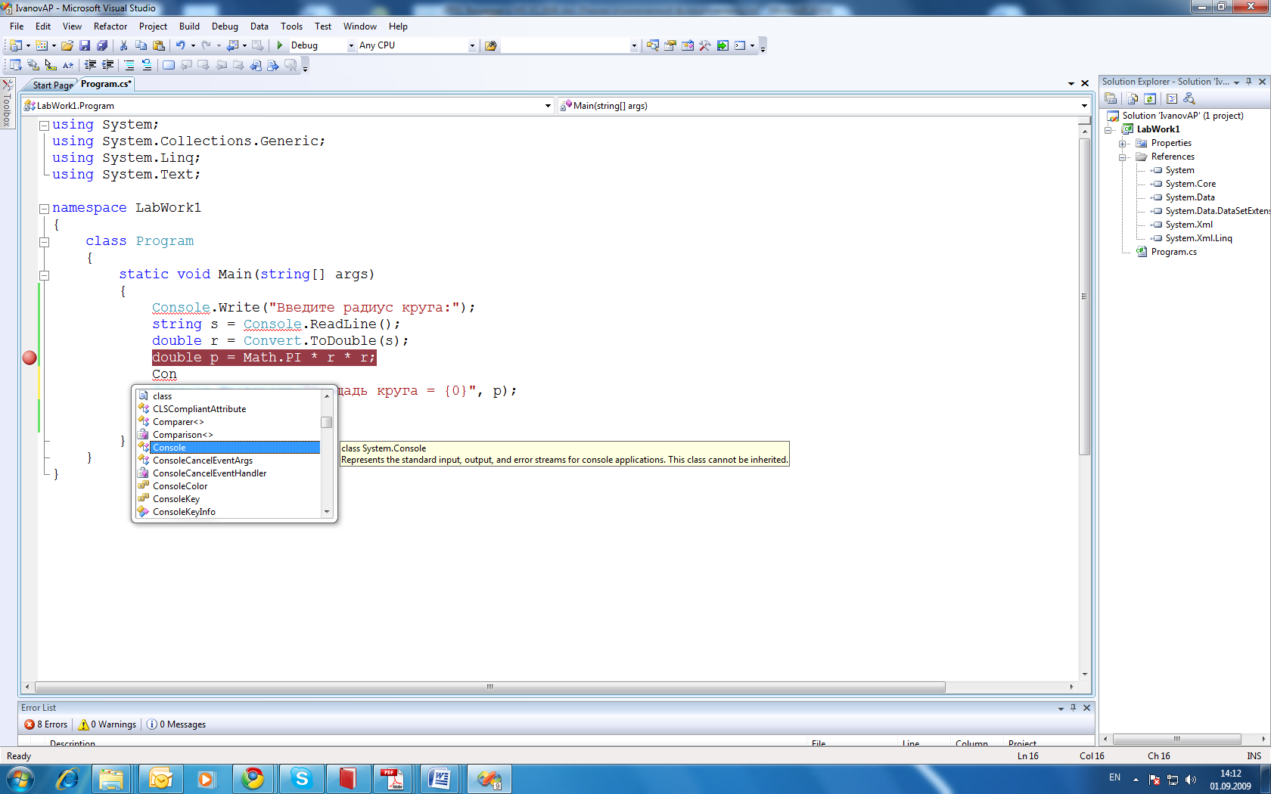1271x794 pixels.
Task: Start debugging with the green play icon
Action: 280,45
